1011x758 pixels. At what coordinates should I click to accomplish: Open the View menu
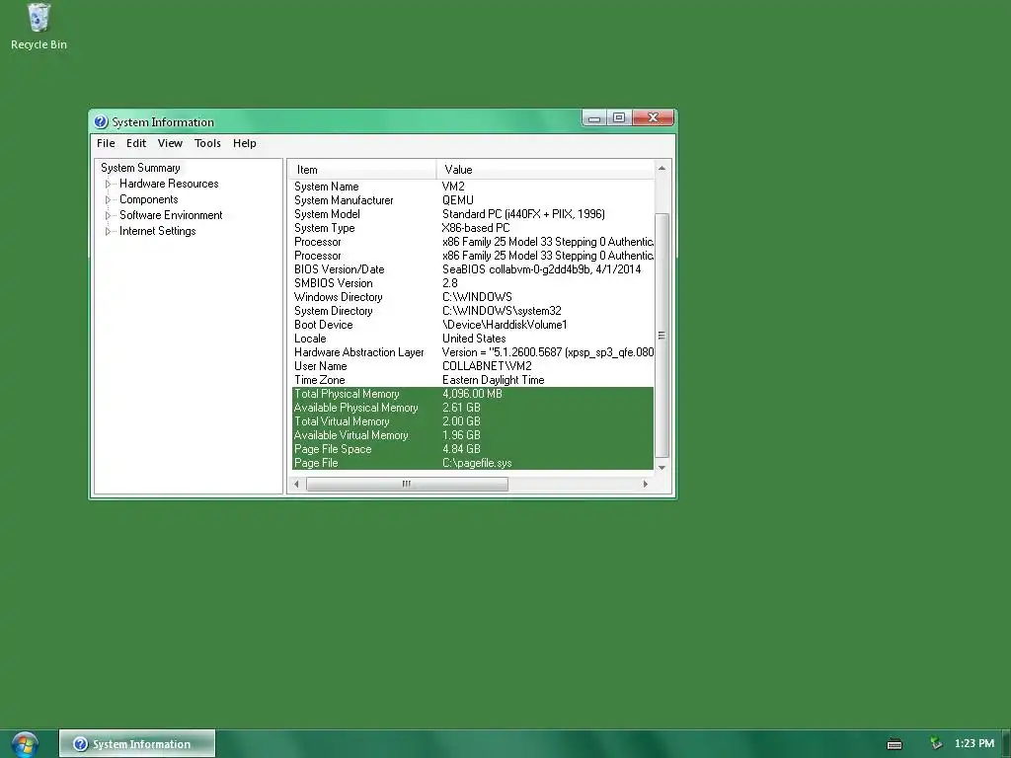tap(170, 143)
